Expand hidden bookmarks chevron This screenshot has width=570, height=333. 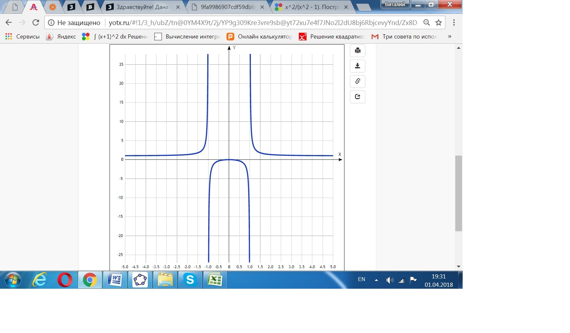click(450, 37)
